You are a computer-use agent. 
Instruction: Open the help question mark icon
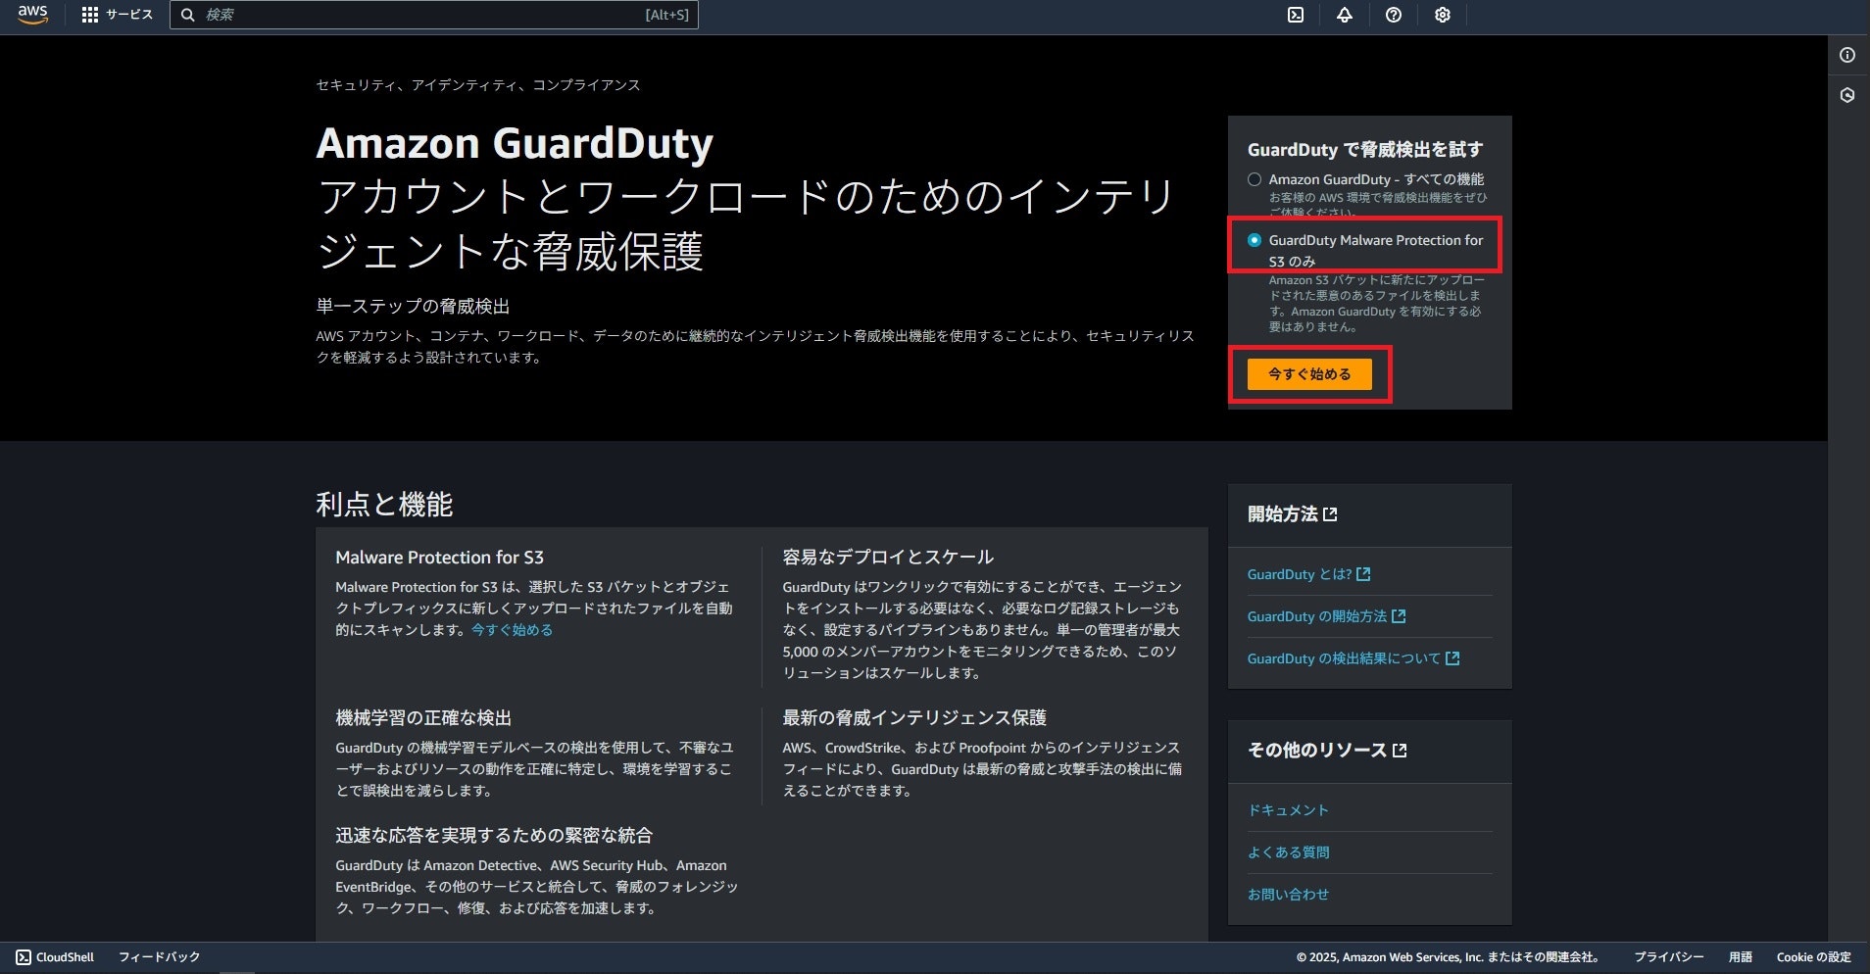(x=1394, y=15)
